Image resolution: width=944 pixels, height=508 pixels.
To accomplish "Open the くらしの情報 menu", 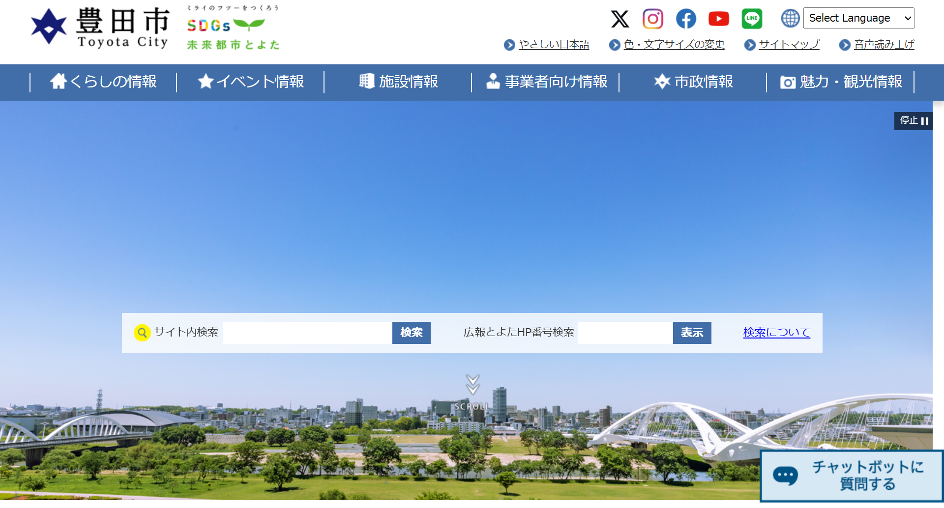I will [103, 82].
